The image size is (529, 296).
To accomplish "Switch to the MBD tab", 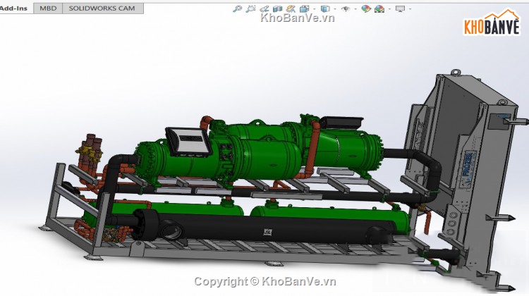I will coord(48,8).
